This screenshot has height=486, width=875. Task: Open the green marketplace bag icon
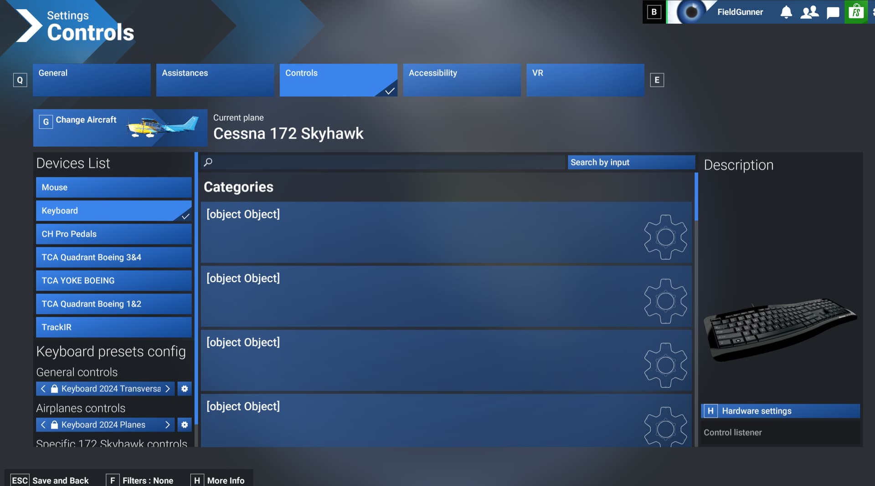tap(856, 12)
